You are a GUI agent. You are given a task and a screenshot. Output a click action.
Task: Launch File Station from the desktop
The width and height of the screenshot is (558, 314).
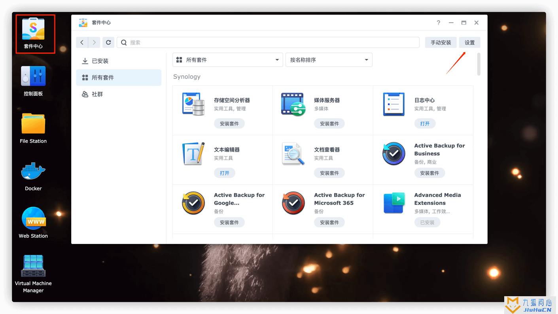pyautogui.click(x=33, y=128)
